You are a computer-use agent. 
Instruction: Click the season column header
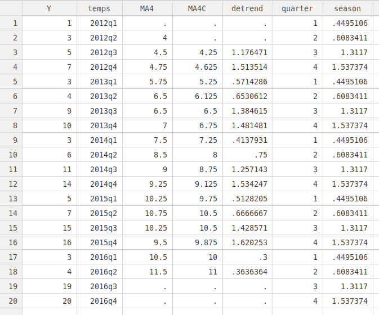[347, 8]
